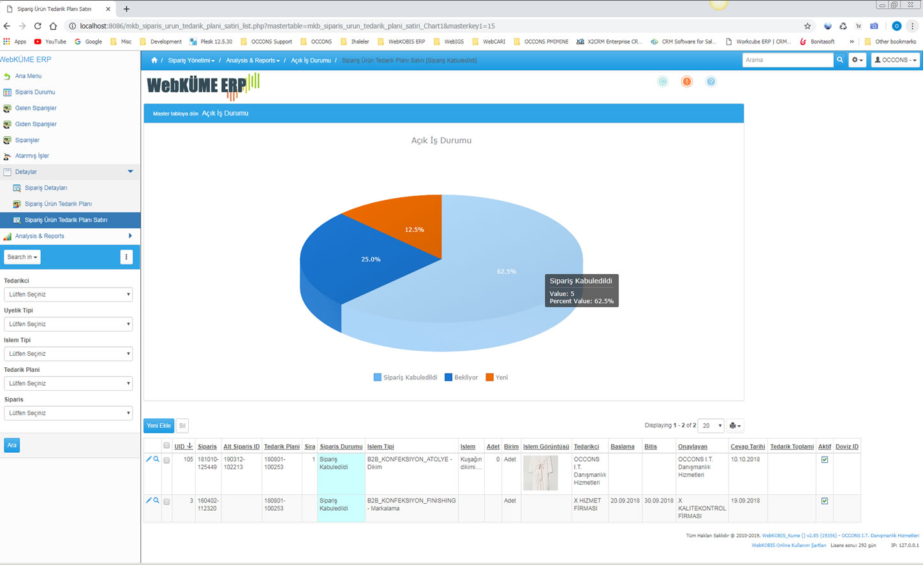
Task: Click the view magnifier icon for UID 3
Action: point(156,501)
